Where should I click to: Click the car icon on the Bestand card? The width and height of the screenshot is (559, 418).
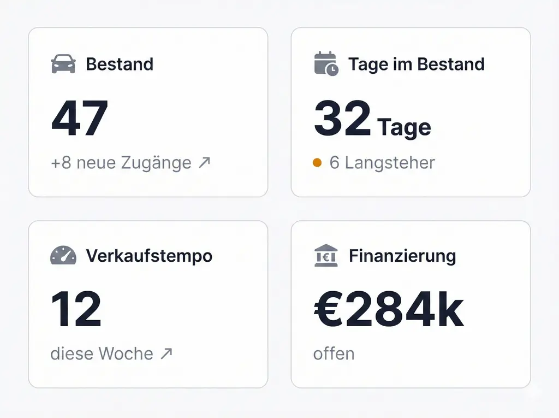tap(63, 64)
